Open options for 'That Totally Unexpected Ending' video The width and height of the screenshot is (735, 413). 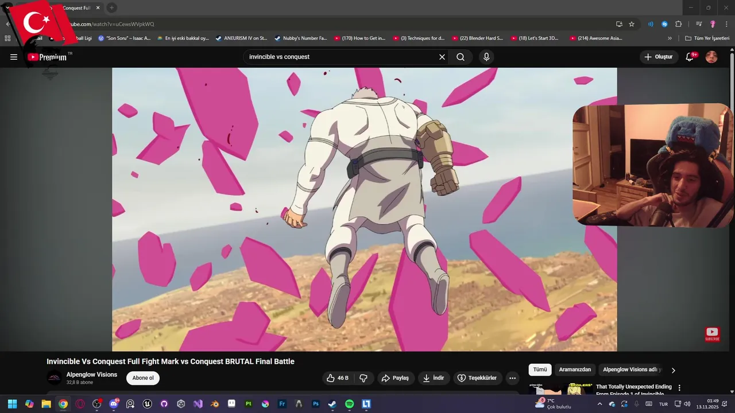pyautogui.click(x=679, y=388)
